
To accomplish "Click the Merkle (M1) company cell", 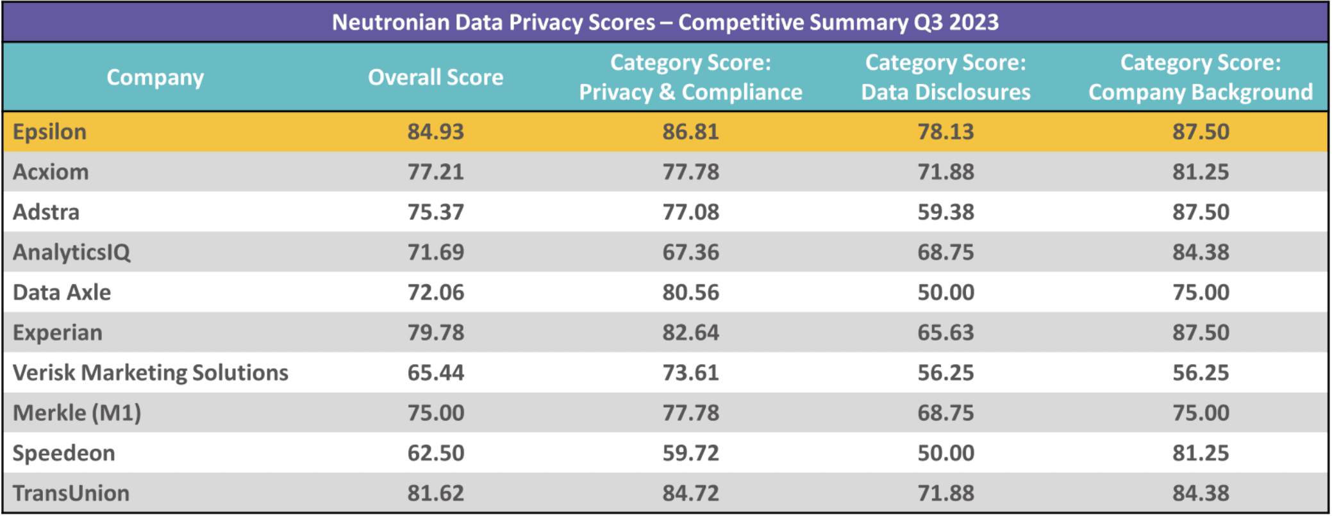I will [77, 413].
